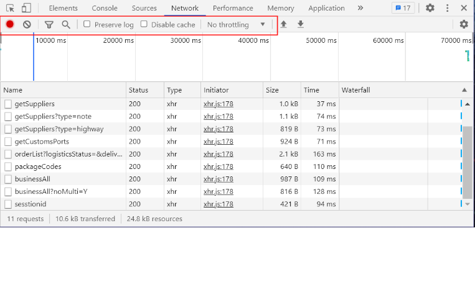Click the request list scroll down arrow

(468, 204)
